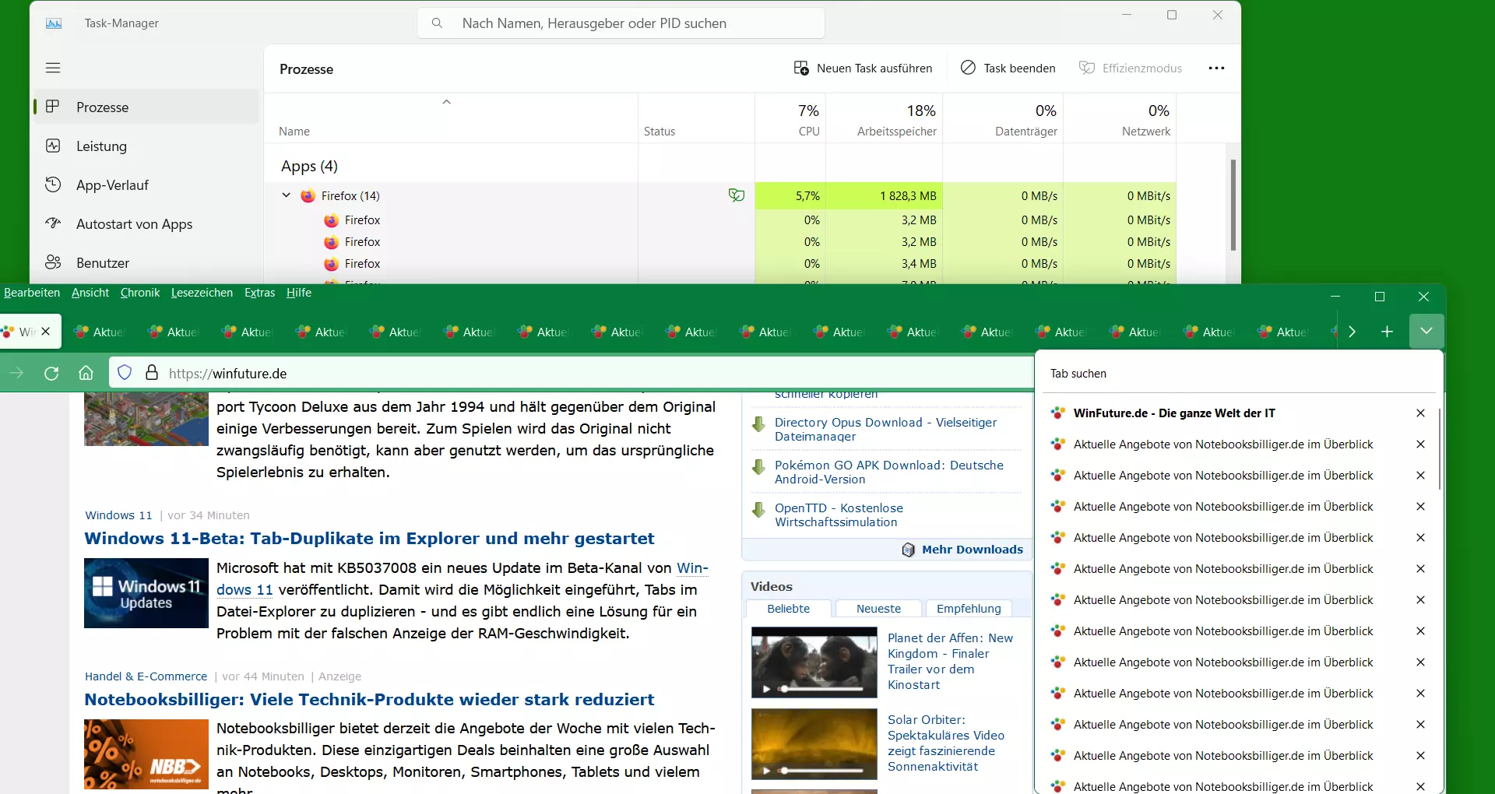Sort processes by Datenträger column
Viewport: 1495px width, 794px height.
pos(1003,118)
